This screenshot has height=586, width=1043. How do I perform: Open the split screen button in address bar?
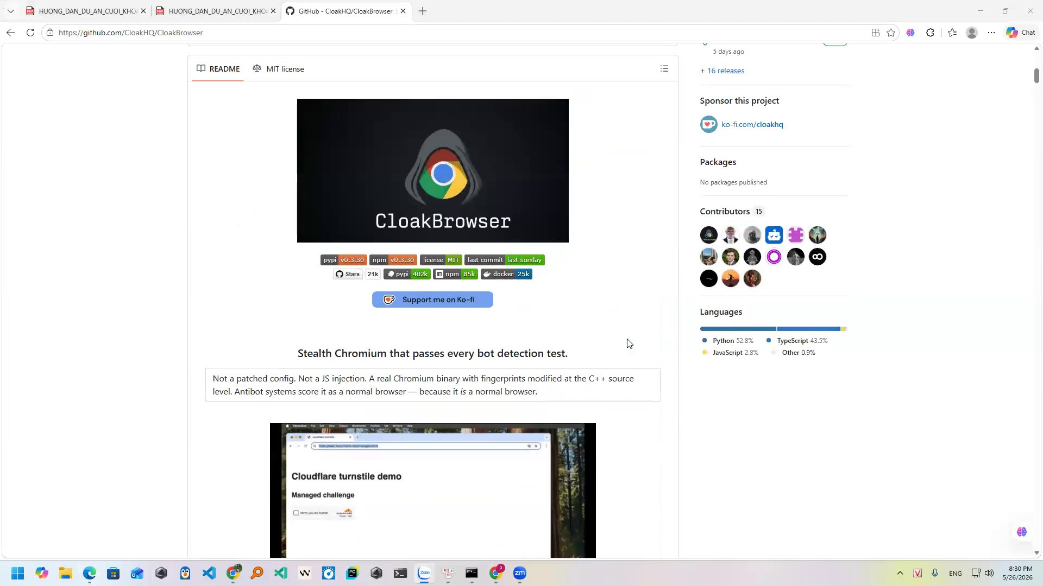coord(875,33)
